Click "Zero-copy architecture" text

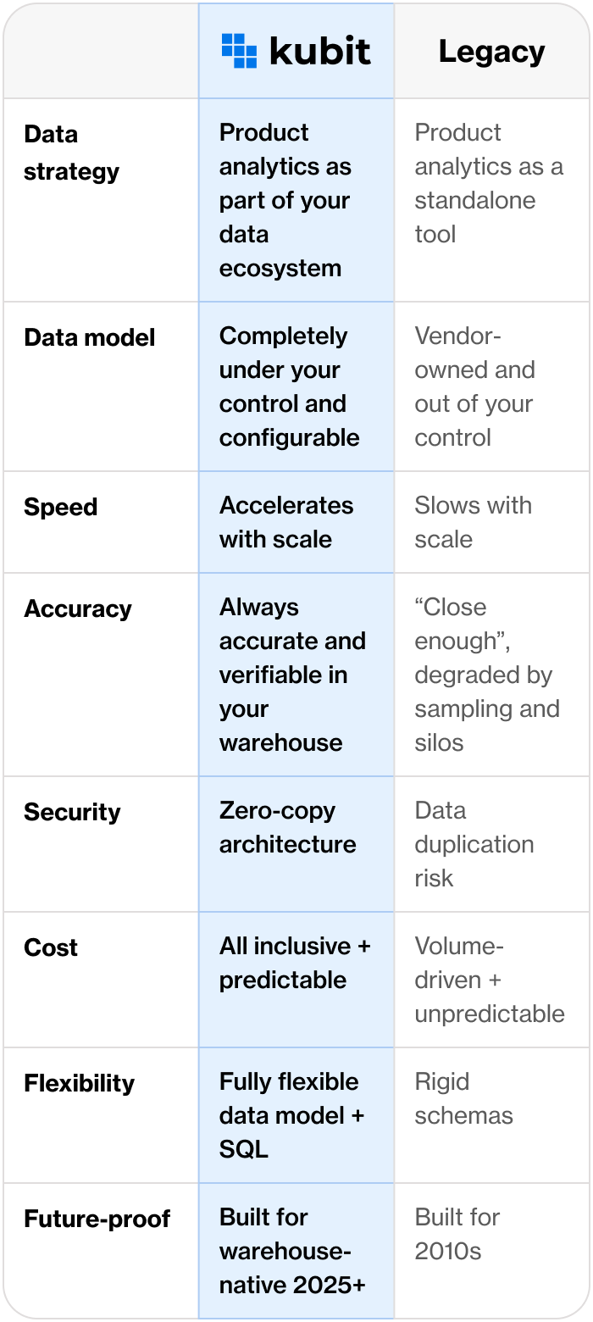(x=287, y=827)
